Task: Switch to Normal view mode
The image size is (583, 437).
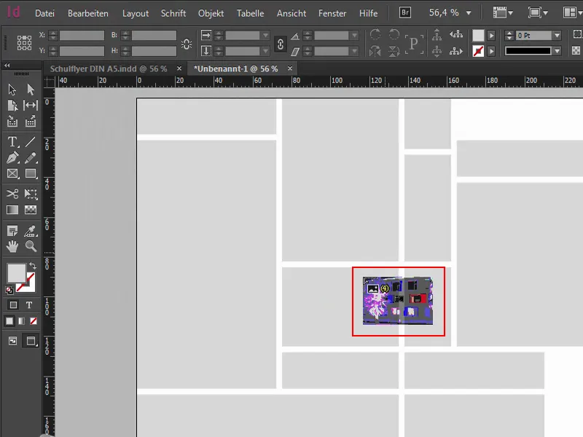Action: pos(12,341)
